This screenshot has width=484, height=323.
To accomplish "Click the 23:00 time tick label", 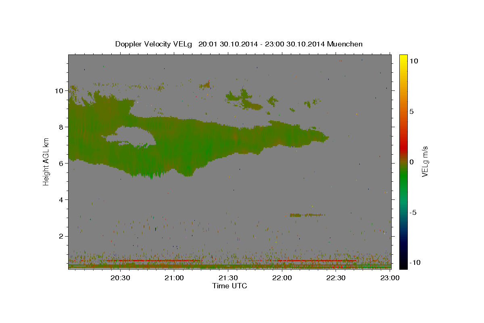I will click(390, 278).
